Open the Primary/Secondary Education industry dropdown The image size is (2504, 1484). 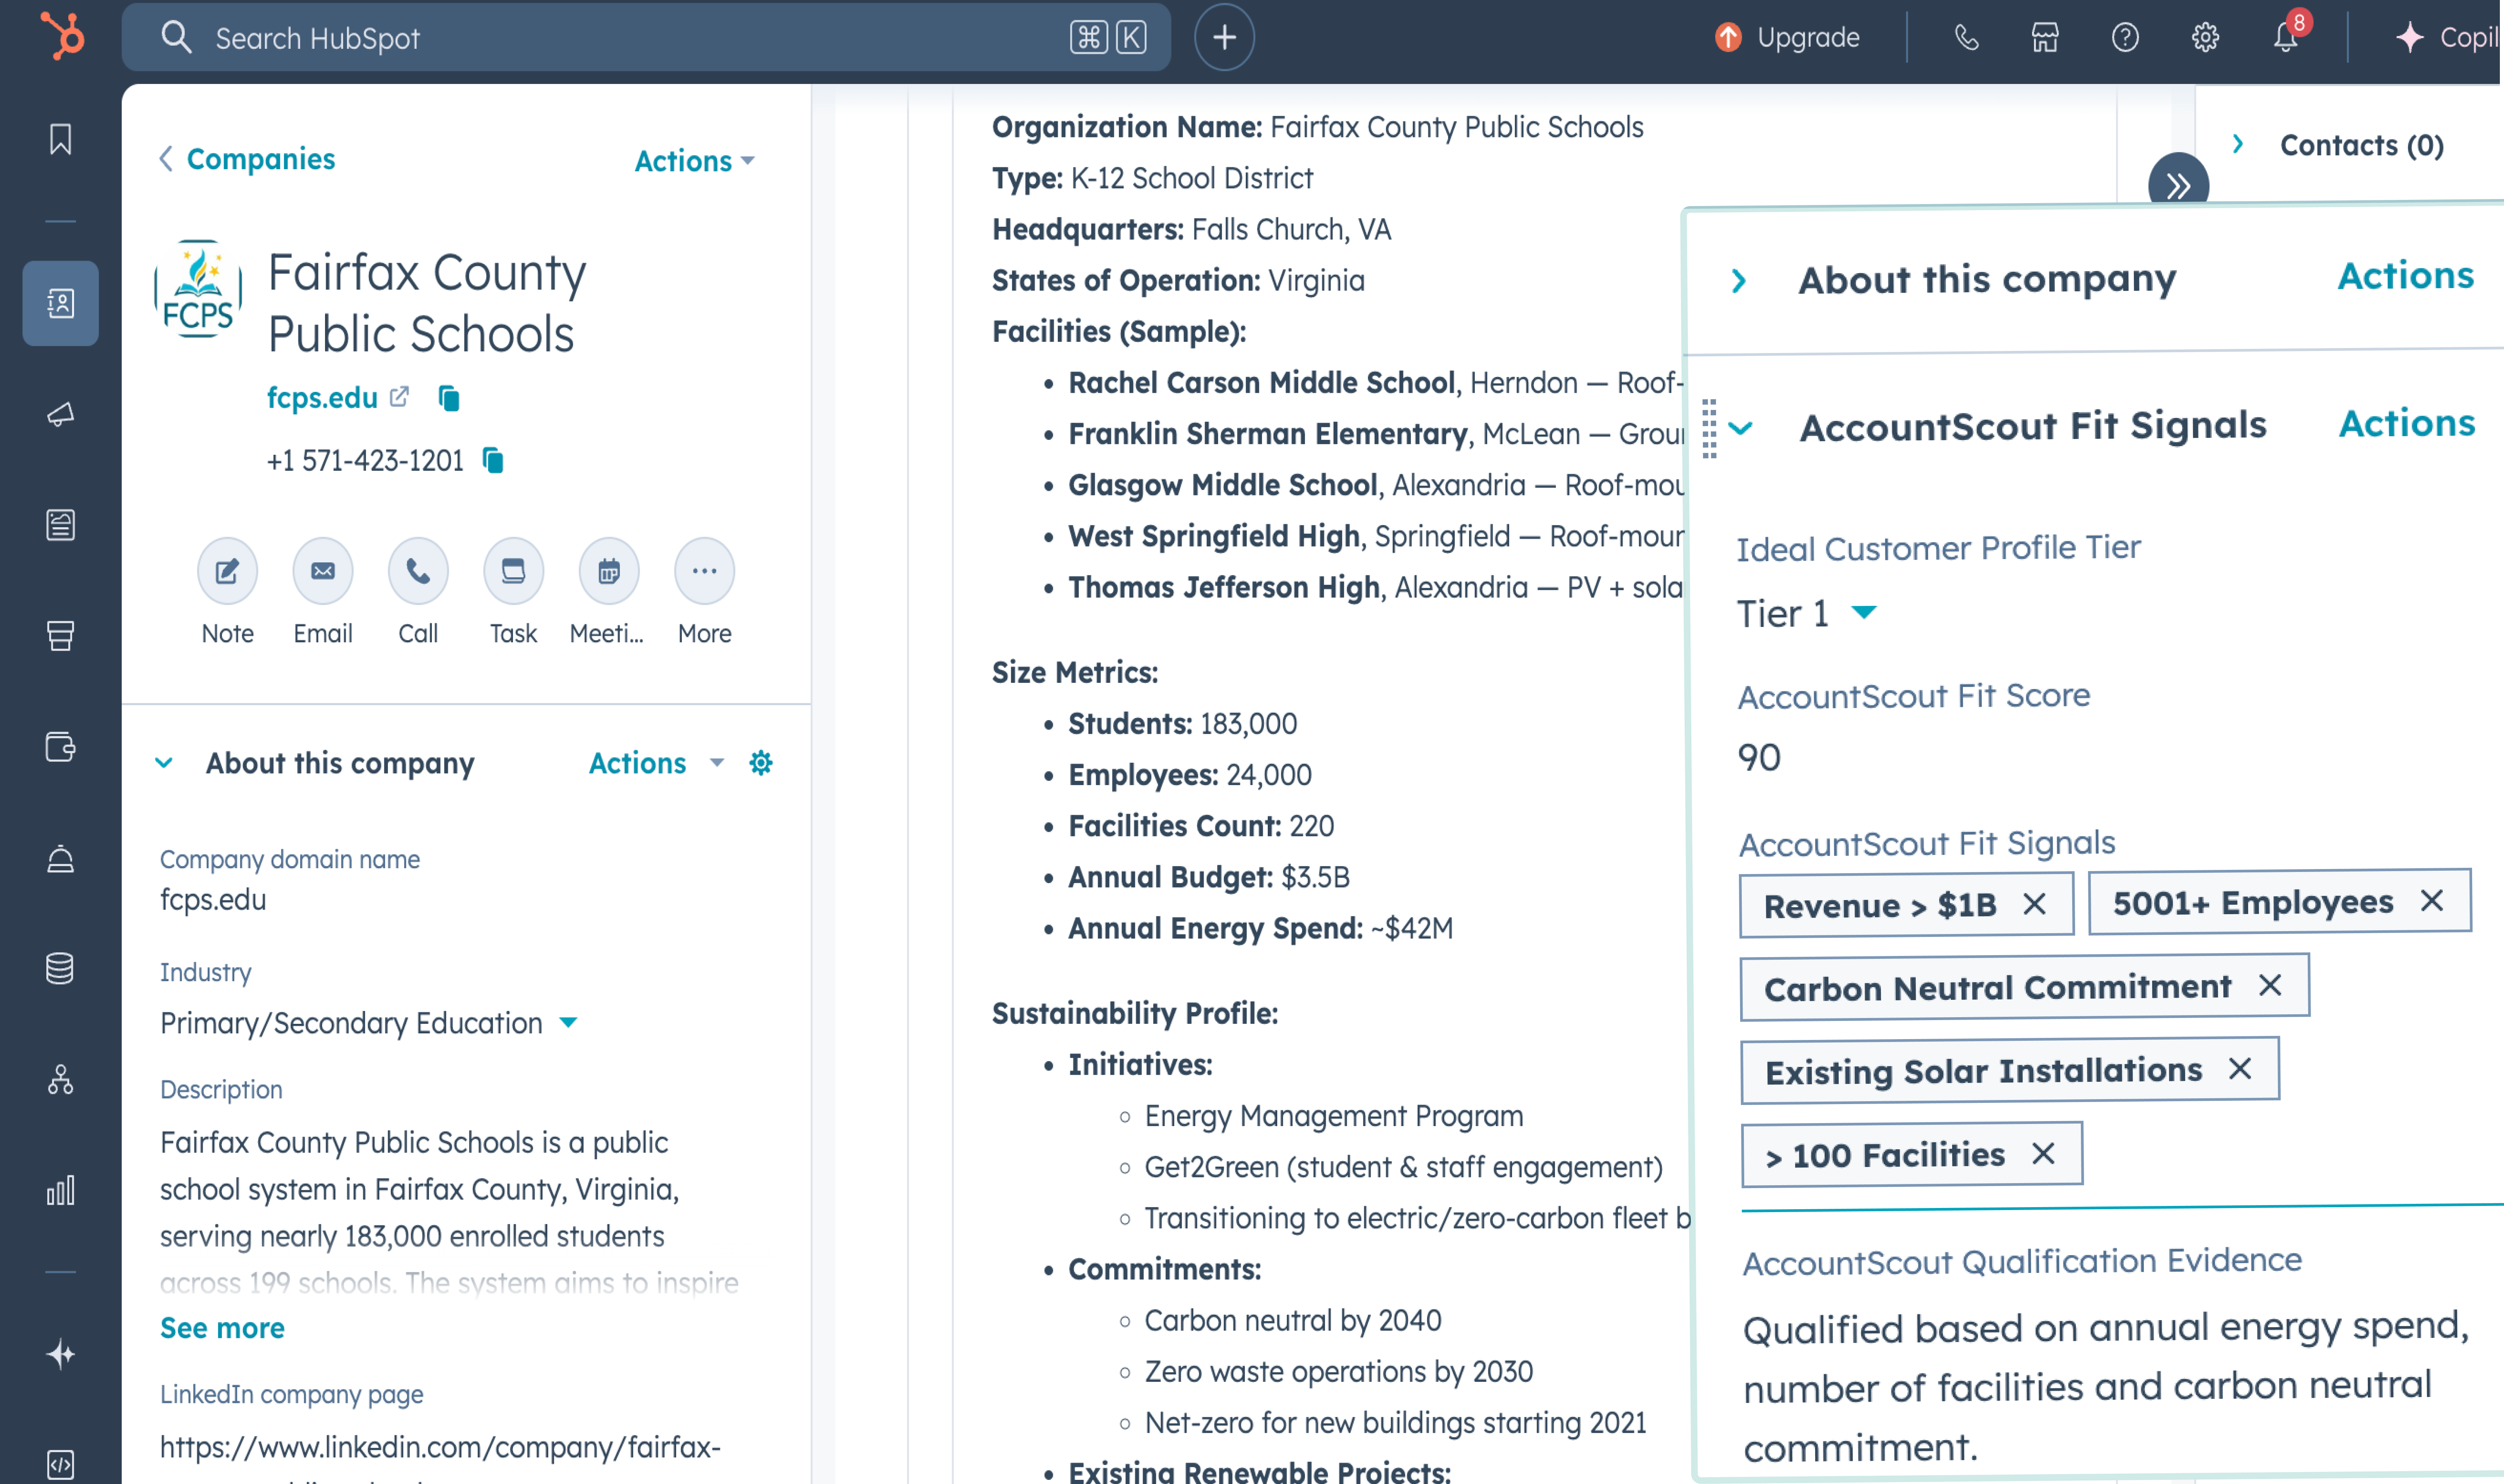tap(567, 1023)
